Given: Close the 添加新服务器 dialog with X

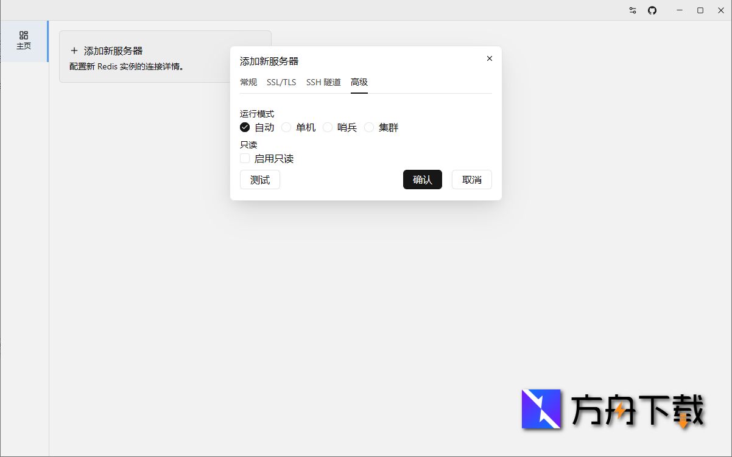Looking at the screenshot, I should tap(489, 58).
